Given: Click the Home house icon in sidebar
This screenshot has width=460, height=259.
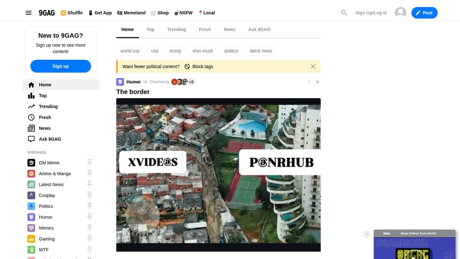Looking at the screenshot, I should click(x=31, y=85).
